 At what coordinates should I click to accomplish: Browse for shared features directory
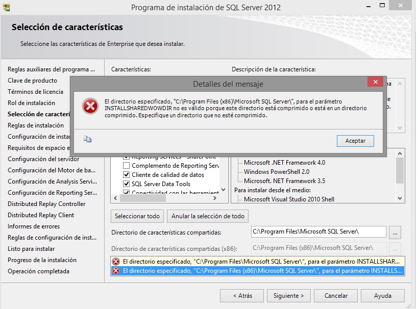click(x=395, y=233)
